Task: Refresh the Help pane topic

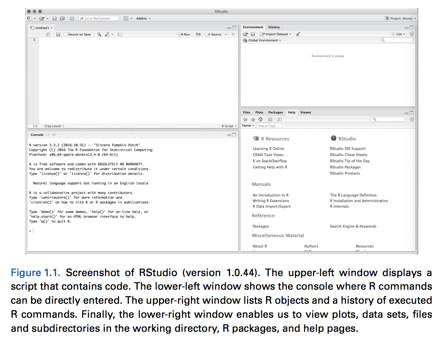Action: pyautogui.click(x=412, y=119)
